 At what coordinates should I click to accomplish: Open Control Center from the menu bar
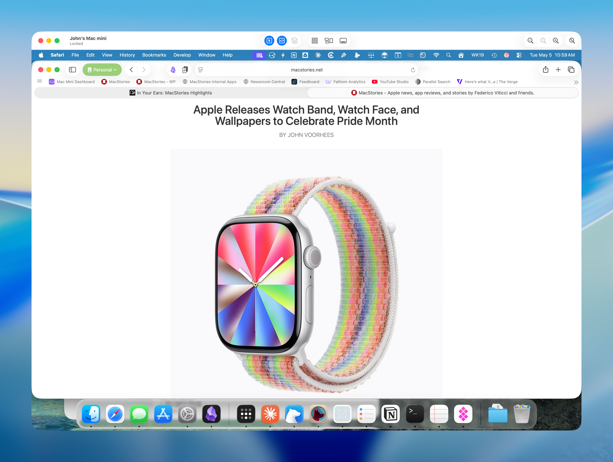point(519,55)
